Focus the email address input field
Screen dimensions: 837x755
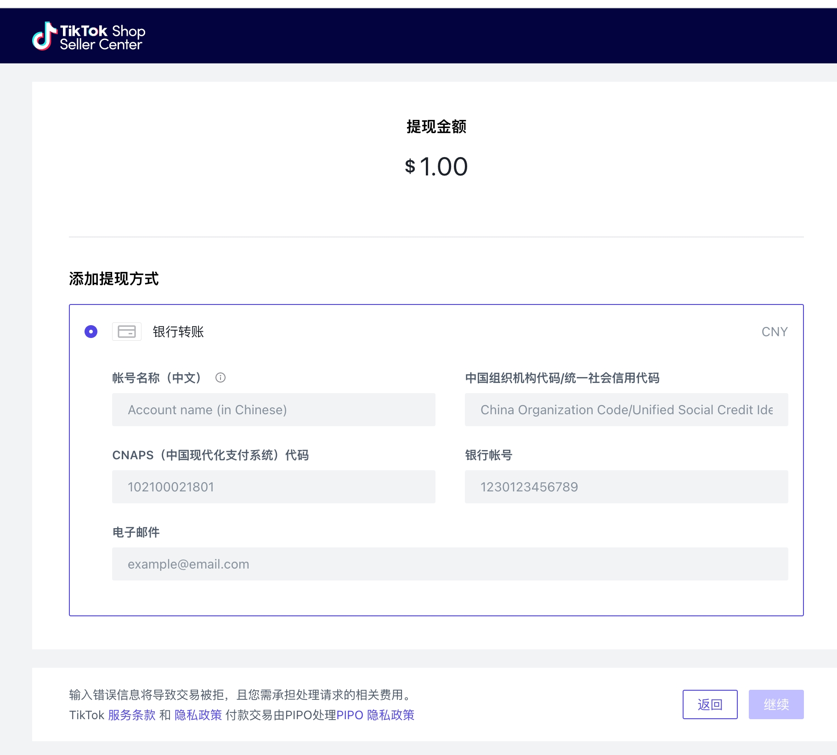tap(450, 564)
